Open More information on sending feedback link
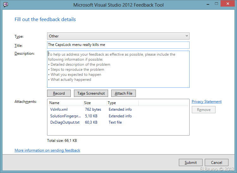 tap(47, 150)
